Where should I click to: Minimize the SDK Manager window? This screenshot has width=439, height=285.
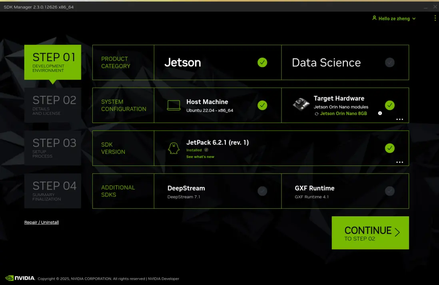[x=425, y=7]
